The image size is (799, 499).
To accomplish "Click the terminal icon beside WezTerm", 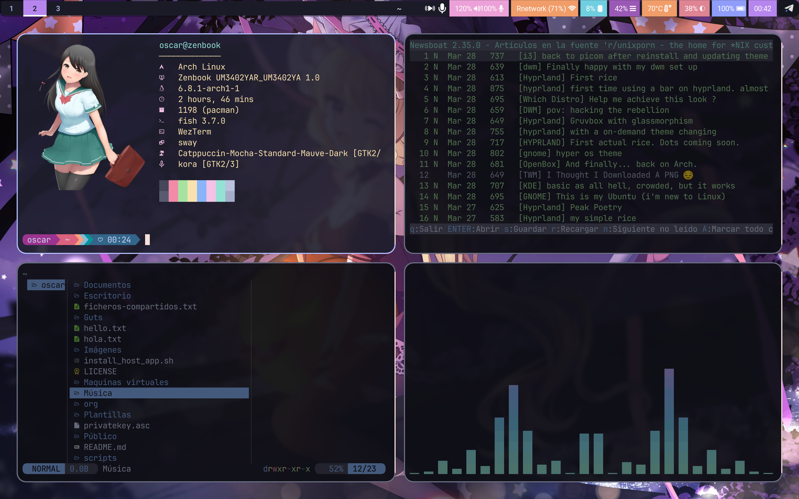I will (161, 132).
